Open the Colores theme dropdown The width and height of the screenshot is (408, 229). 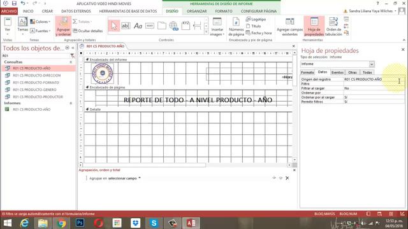40,22
